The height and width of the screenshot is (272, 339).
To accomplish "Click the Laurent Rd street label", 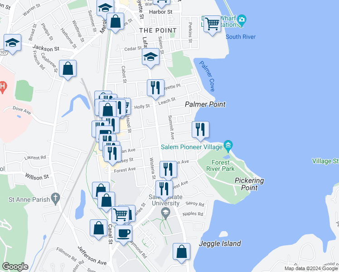I will (x=35, y=158).
